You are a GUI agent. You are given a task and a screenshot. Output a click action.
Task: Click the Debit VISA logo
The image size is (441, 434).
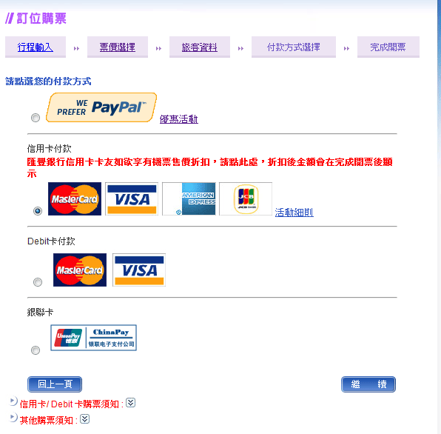139,270
